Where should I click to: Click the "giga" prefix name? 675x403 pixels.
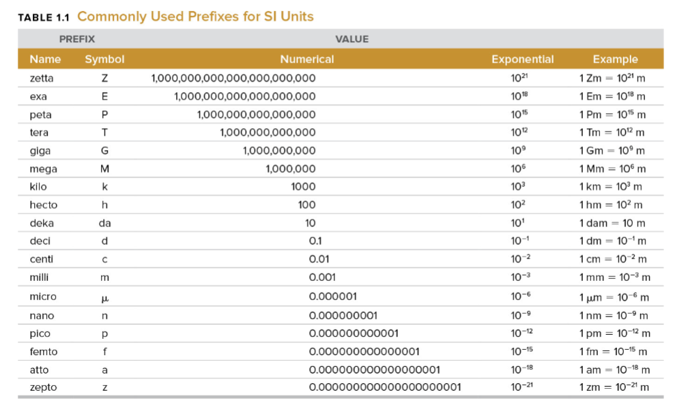(40, 151)
